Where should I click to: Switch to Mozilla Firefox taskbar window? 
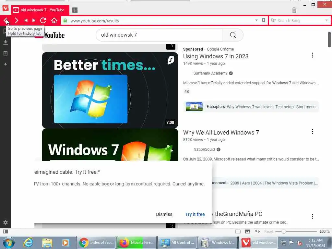click(137, 243)
